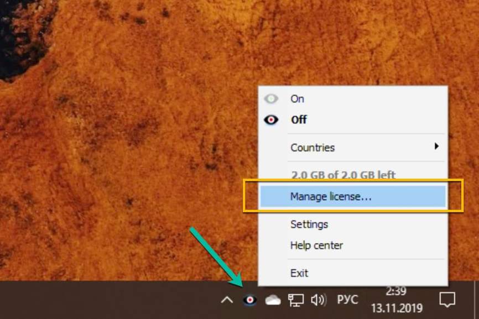The height and width of the screenshot is (319, 479).
Task: Click the volume speaker tray icon
Action: point(318,300)
